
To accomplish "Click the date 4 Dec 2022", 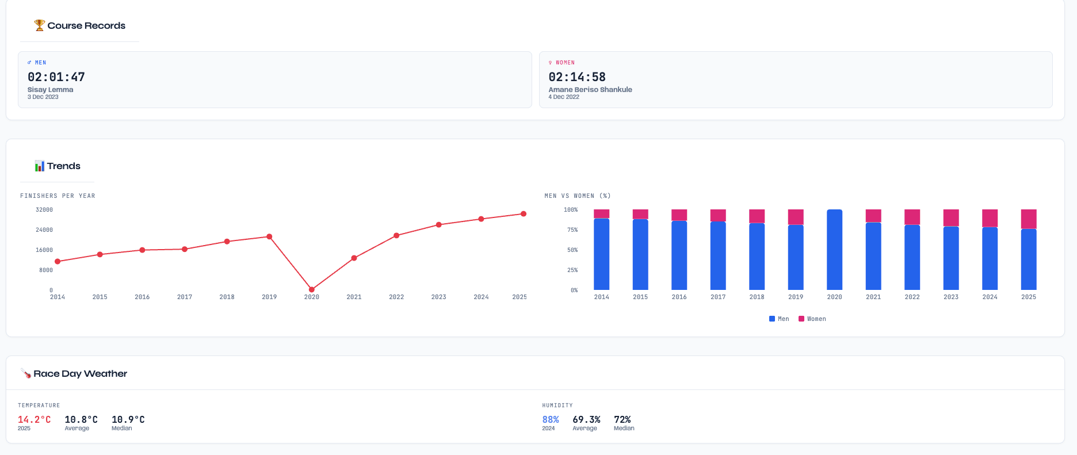I will click(x=564, y=97).
